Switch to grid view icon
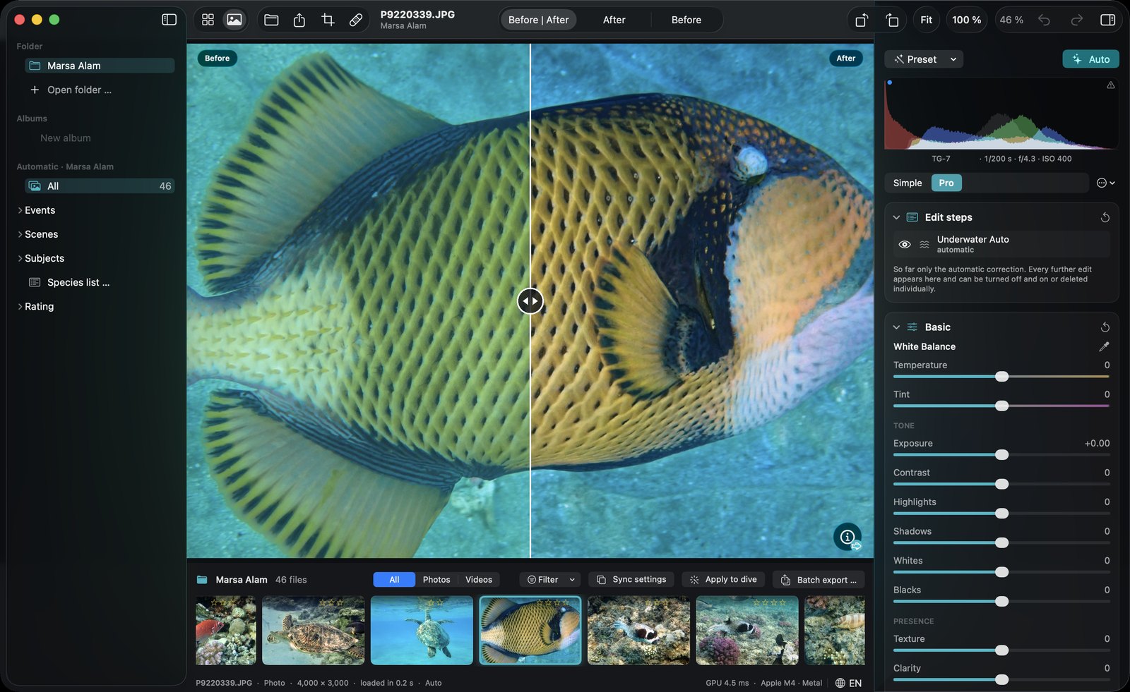This screenshot has height=692, width=1130. coord(208,20)
